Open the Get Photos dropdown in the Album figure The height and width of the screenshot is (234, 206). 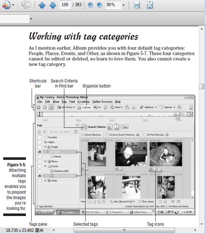[66, 107]
